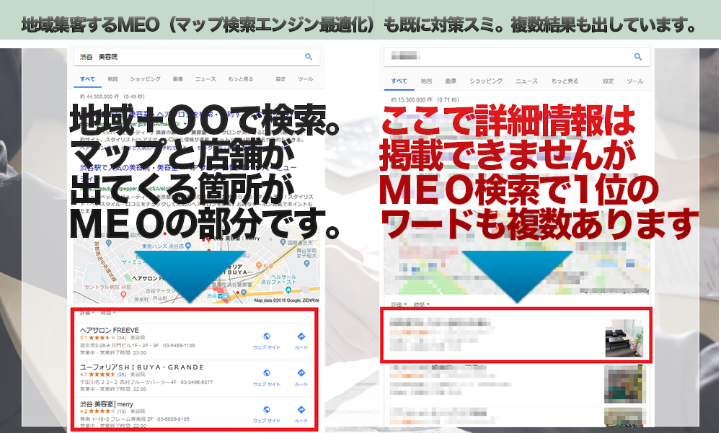
Task: Get route directions icon for ヘアサロン FREEVE
Action: click(301, 336)
